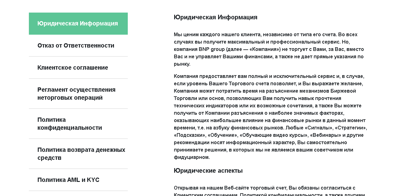Click paragraph starting Открывая на нашем Веб-сайте

[x=264, y=188]
